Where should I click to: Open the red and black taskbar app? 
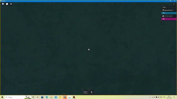pos(74,97)
